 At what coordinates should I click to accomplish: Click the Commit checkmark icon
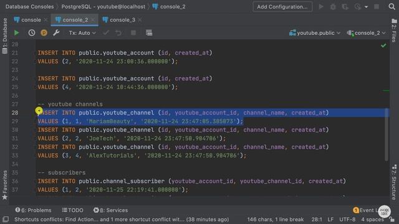106,33
